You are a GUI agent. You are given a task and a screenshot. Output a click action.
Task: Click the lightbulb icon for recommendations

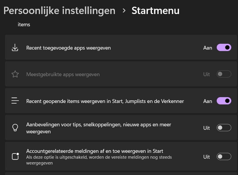pyautogui.click(x=15, y=128)
